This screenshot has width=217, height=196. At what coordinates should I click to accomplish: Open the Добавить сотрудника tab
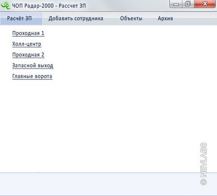[x=76, y=18]
